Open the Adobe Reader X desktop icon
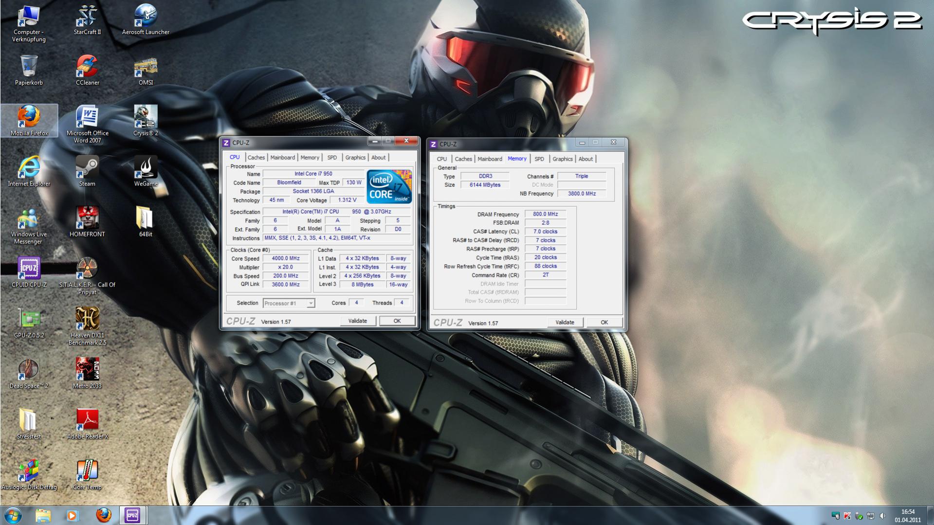The width and height of the screenshot is (934, 525). click(x=87, y=424)
